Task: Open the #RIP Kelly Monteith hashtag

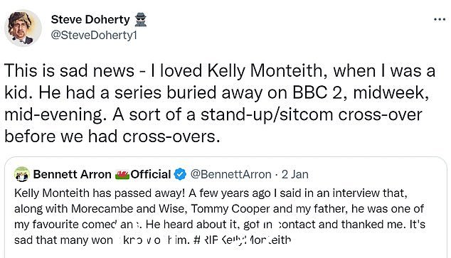Action: click(x=243, y=240)
